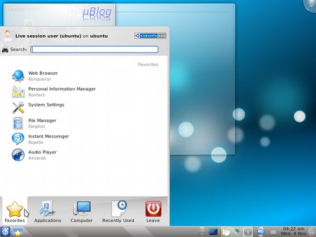Image resolution: width=316 pixels, height=237 pixels.
Task: Click the dark blue desktop window icon in the panel
Action: (213, 232)
